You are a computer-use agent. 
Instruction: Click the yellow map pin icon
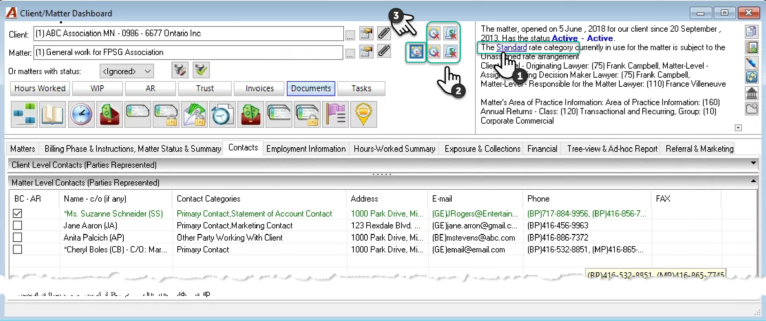(x=363, y=114)
